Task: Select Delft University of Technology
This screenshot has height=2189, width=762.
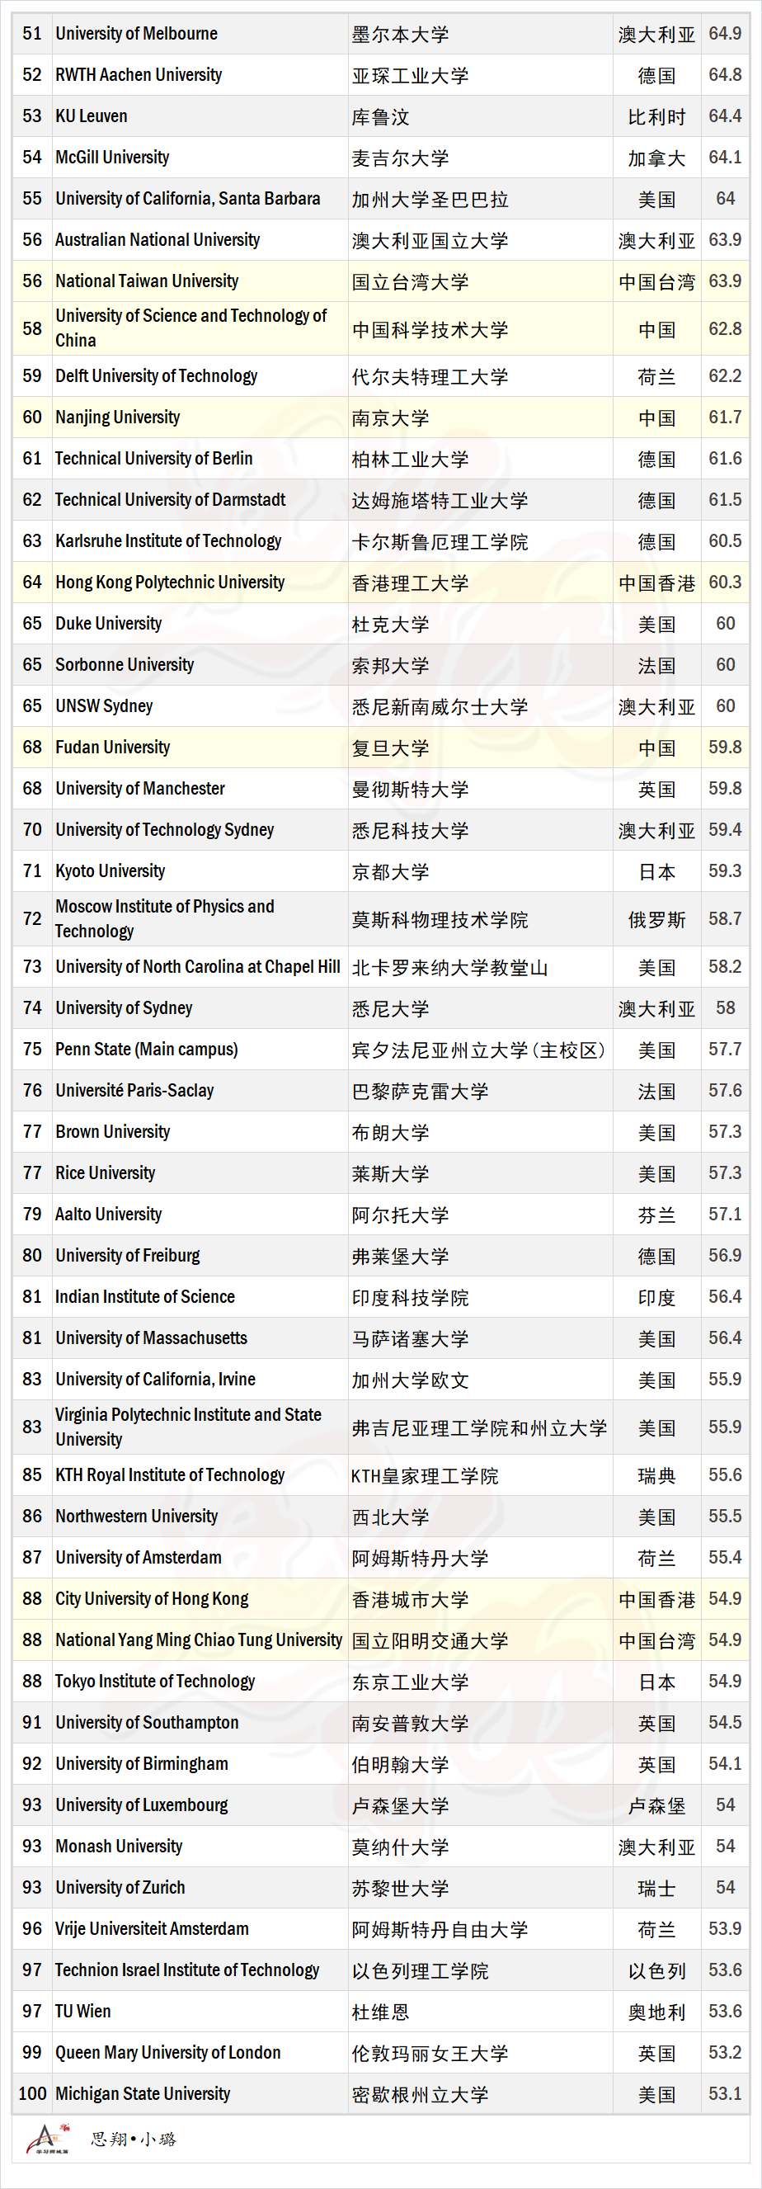Action: point(157,376)
